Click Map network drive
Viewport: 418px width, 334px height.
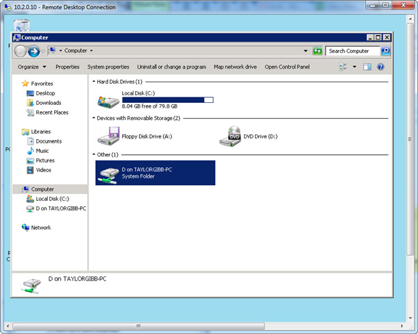(x=235, y=67)
